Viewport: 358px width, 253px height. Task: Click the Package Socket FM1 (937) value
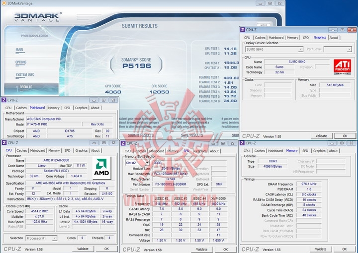coord(56,171)
